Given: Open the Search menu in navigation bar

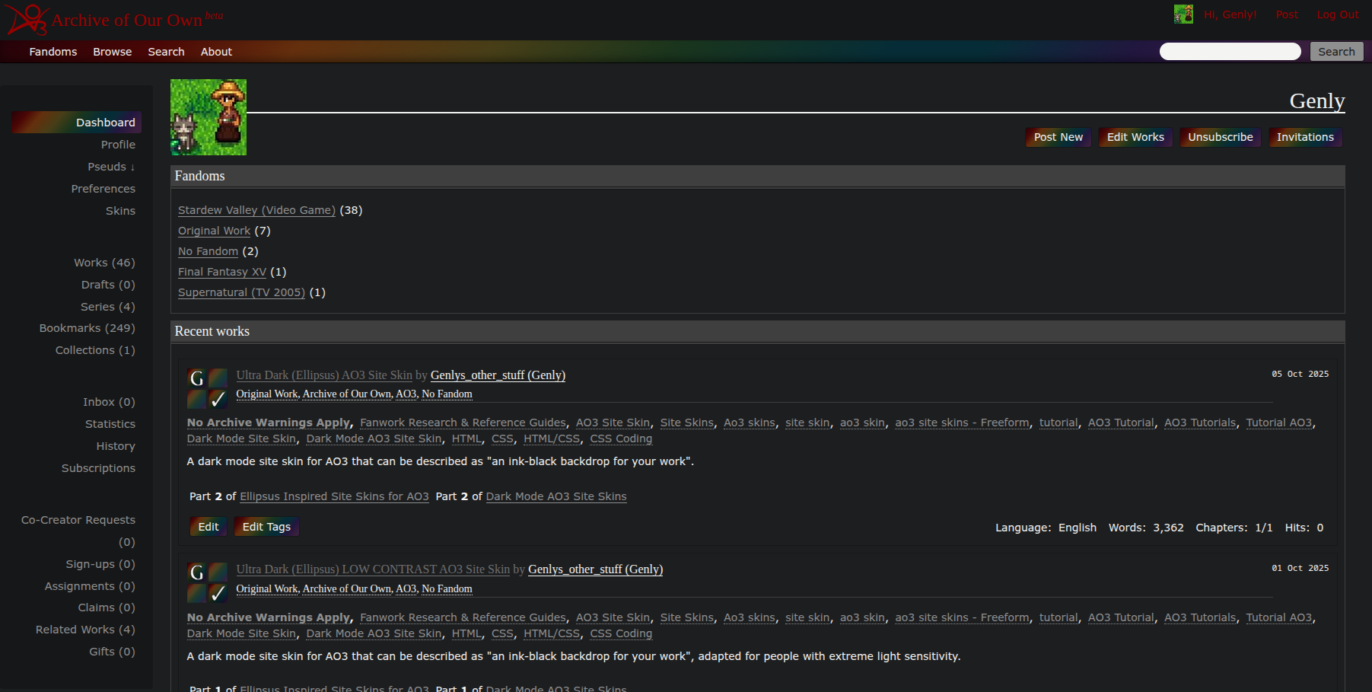Looking at the screenshot, I should coord(166,52).
